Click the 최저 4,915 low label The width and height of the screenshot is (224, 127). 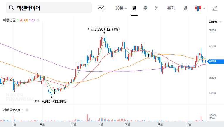[51, 101]
